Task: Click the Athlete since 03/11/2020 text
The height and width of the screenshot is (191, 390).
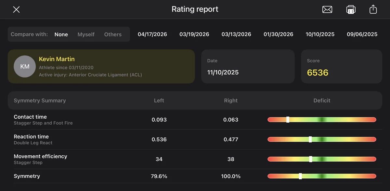Action: [66, 67]
